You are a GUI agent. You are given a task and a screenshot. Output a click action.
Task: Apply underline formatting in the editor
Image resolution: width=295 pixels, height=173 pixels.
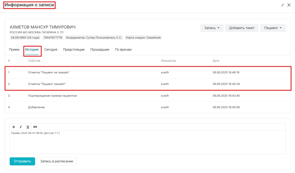click(28, 127)
